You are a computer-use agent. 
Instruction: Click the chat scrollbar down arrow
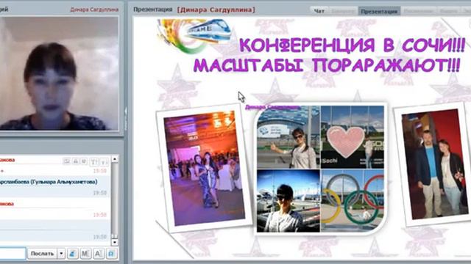[x=115, y=241]
